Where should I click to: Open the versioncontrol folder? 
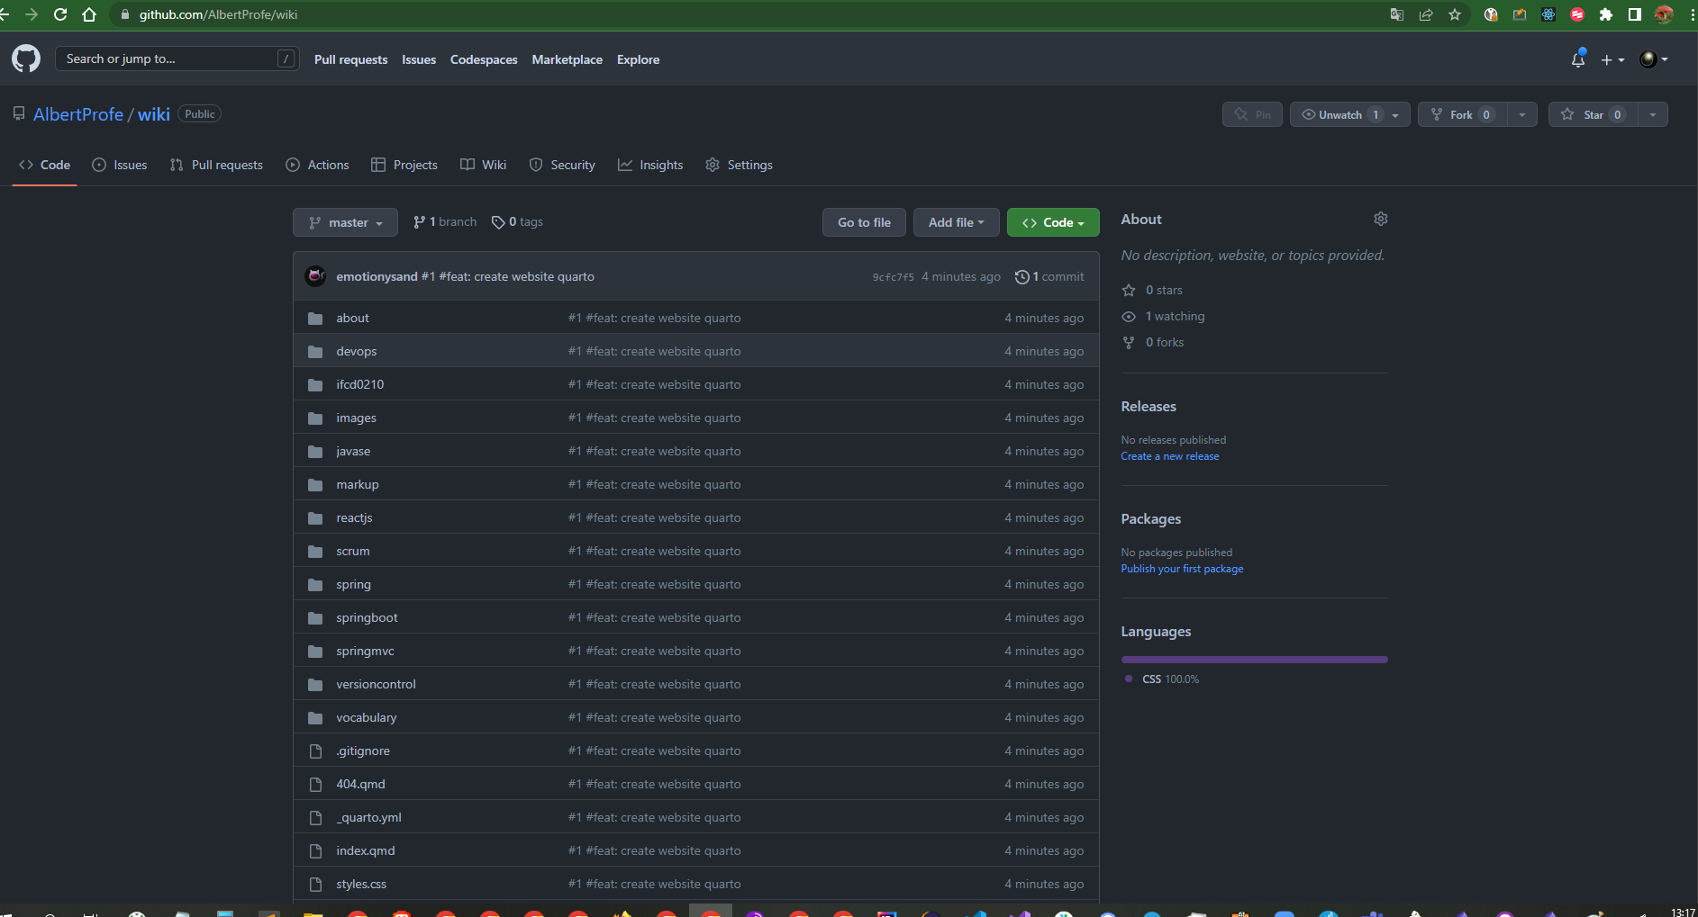point(376,684)
